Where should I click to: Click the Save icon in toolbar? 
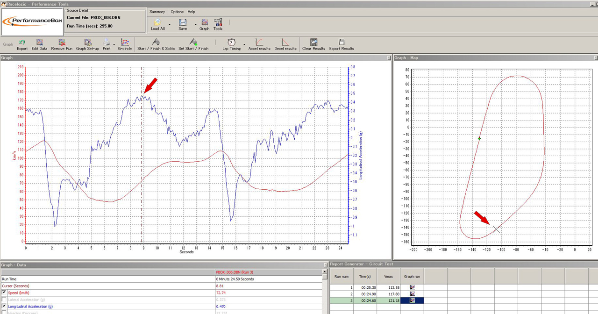point(183,23)
